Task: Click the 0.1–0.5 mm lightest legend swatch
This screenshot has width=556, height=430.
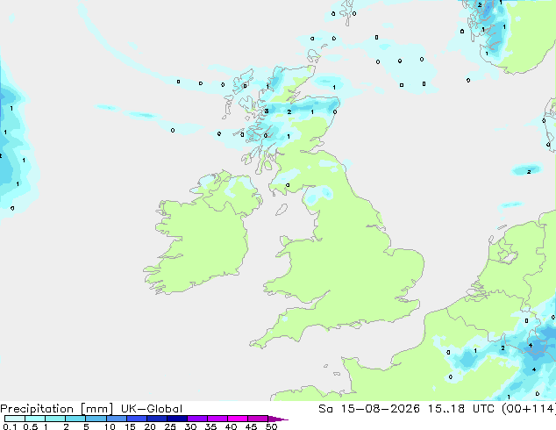Action: (15, 419)
